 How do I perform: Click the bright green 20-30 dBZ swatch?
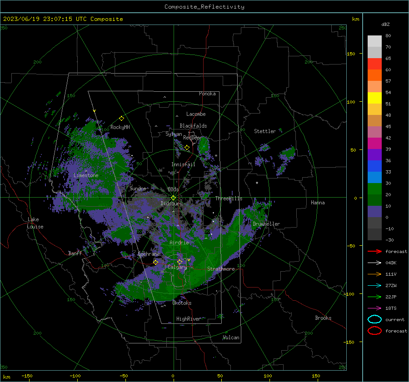coord(374,189)
